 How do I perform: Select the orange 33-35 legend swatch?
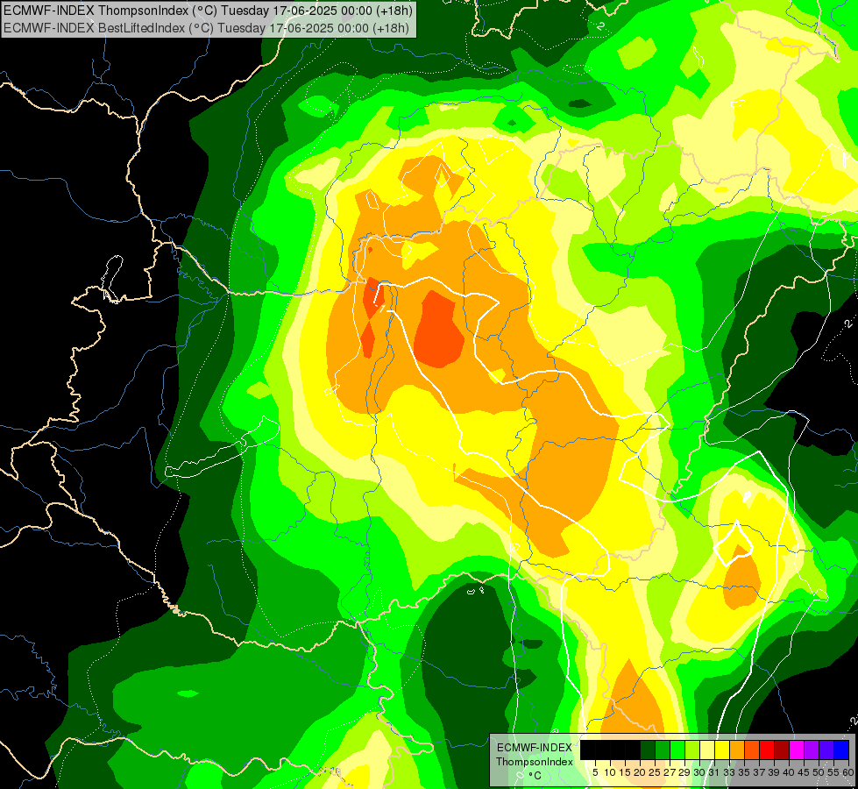click(x=737, y=750)
